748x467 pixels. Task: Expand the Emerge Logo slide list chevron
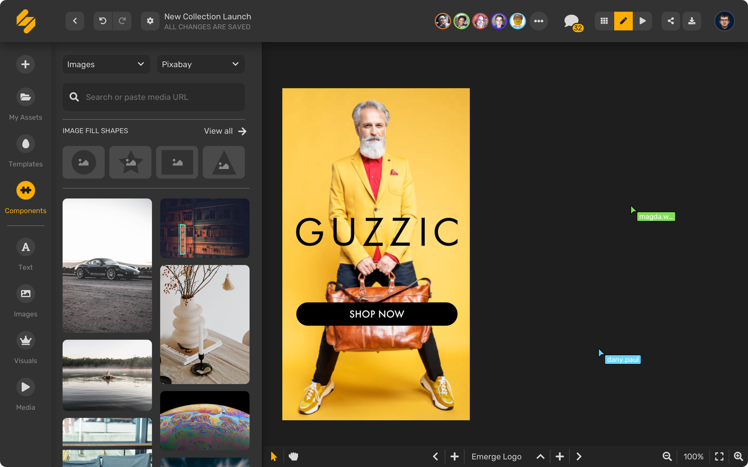click(540, 456)
